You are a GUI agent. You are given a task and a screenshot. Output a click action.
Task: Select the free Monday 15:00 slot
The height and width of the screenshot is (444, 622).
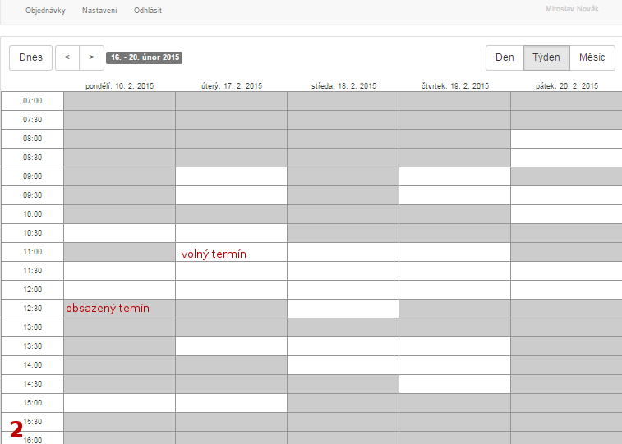coord(119,403)
